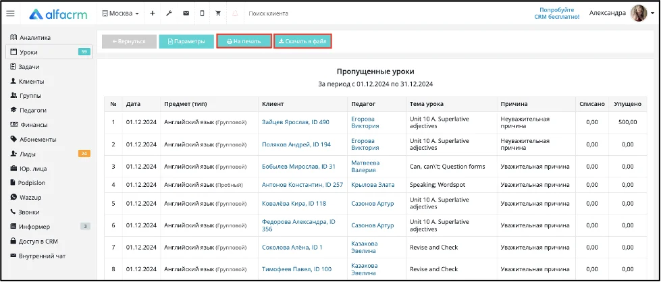Click the Параметры button

pos(186,41)
